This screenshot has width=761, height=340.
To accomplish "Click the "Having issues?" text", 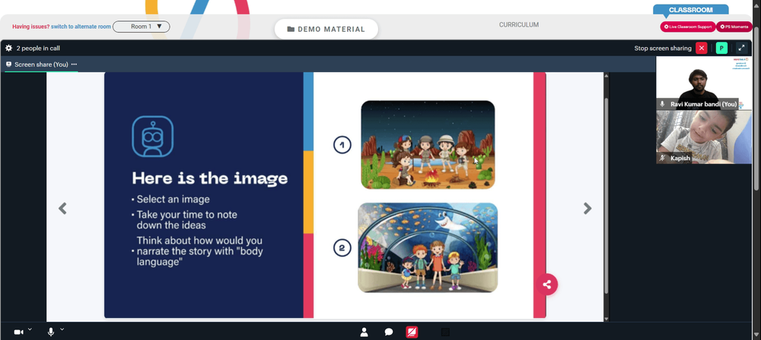I will pyautogui.click(x=30, y=27).
